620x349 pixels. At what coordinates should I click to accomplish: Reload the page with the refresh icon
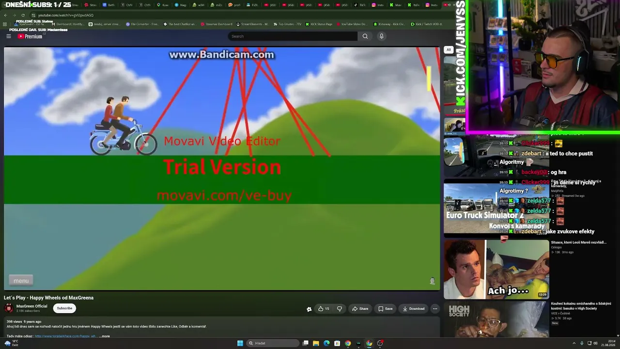[23, 15]
